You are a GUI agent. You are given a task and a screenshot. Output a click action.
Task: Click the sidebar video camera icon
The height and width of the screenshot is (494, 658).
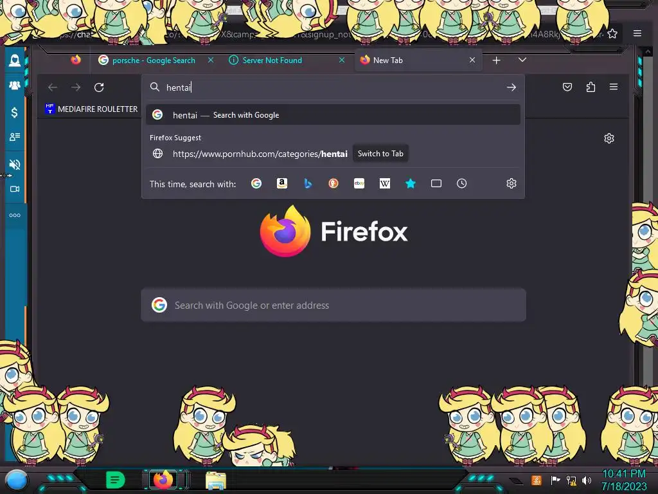click(x=15, y=189)
